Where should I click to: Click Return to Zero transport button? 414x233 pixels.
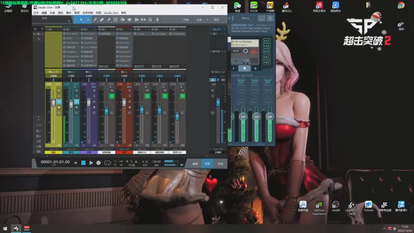point(76,163)
